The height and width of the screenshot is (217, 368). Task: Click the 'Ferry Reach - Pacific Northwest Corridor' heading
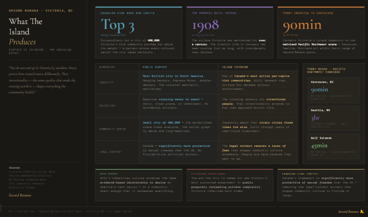[x=326, y=71]
